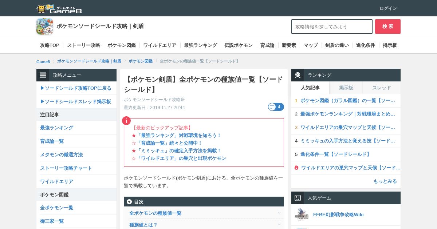Open 剣盾の違い in navigation bar
The height and width of the screenshot is (229, 437).
(x=337, y=45)
